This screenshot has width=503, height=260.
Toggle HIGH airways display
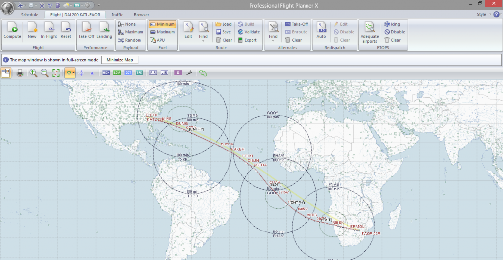click(x=106, y=73)
